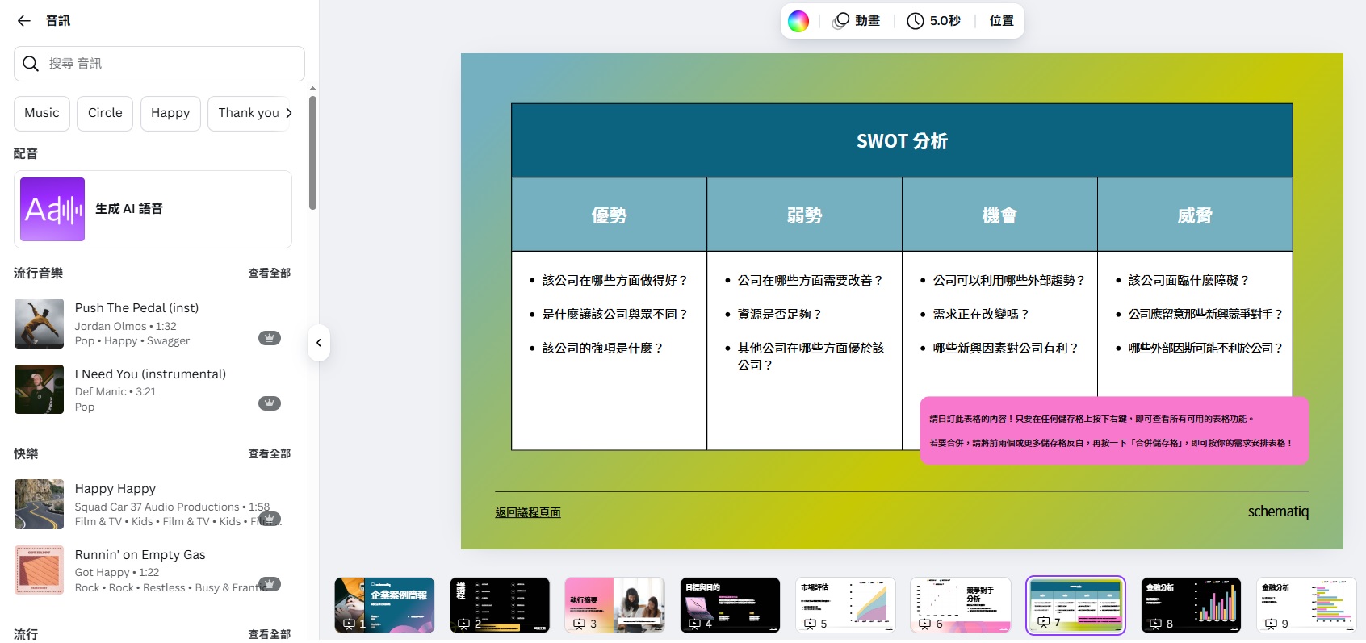Play Happy Happy track thumbnail
Image resolution: width=1366 pixels, height=643 pixels.
pyautogui.click(x=39, y=504)
